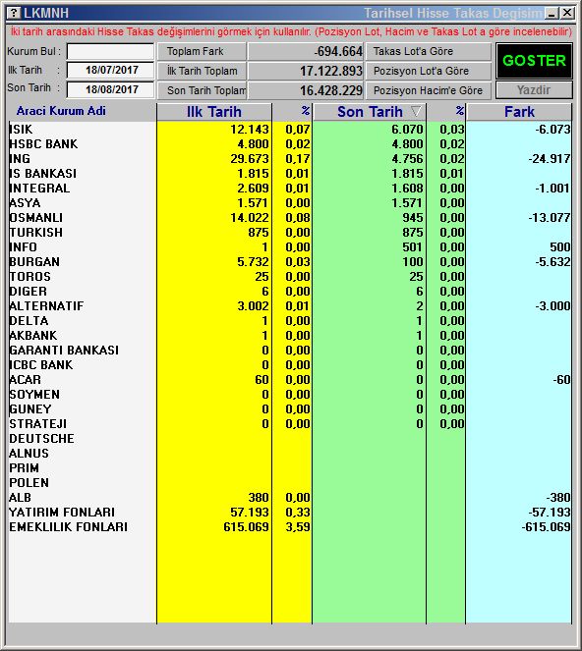The image size is (582, 651).
Task: Select the EMEKLILIK FONLARI row
Action: click(290, 527)
